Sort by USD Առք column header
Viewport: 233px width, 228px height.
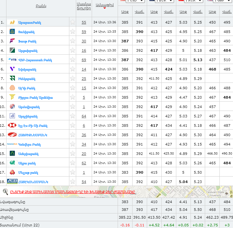(x=125, y=12)
